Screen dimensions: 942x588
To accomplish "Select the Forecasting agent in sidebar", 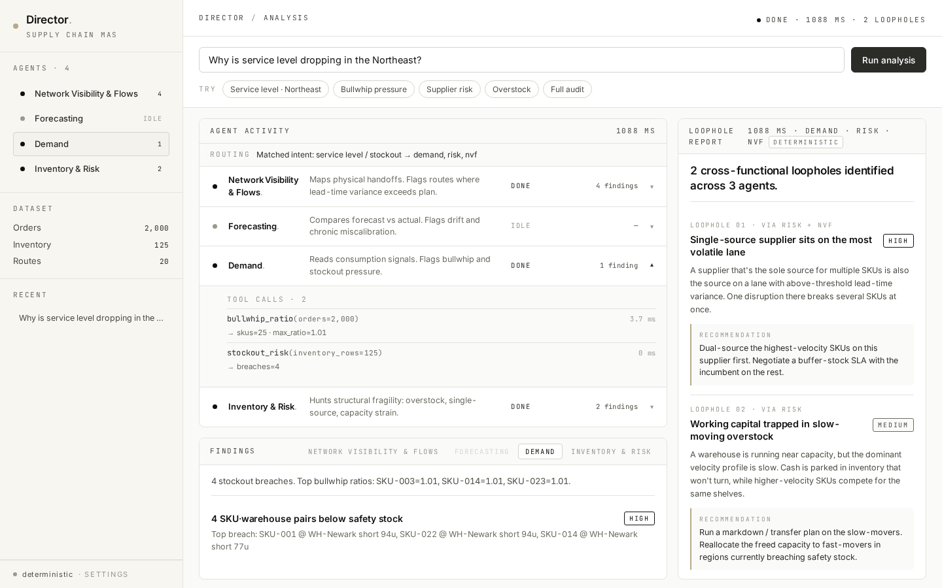I will pos(91,119).
